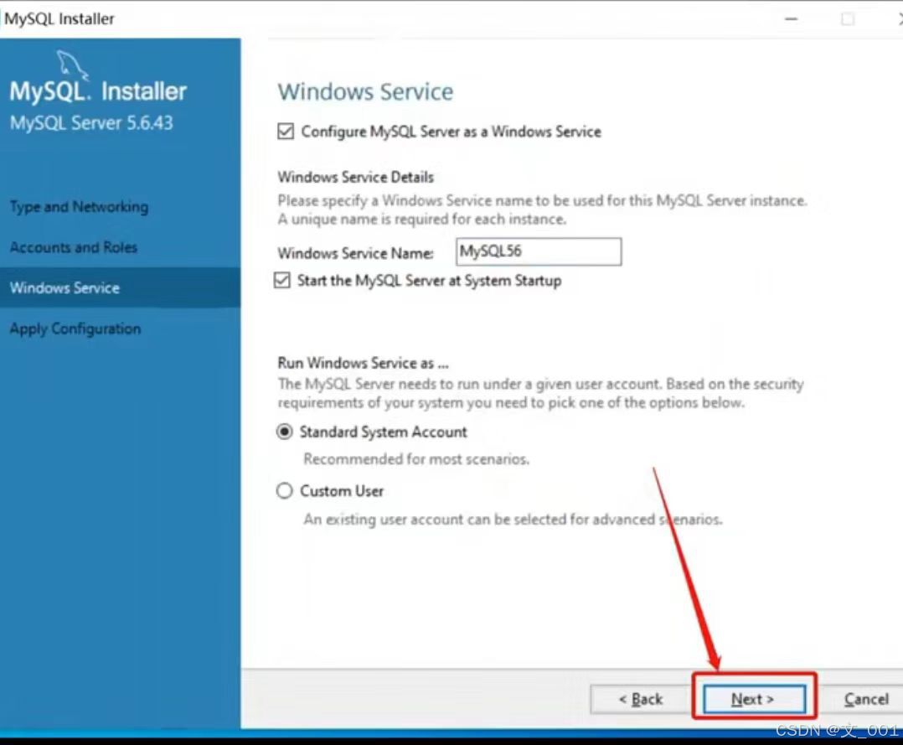Click 'Recommended for most scenarios.' text
903x745 pixels.
(416, 459)
